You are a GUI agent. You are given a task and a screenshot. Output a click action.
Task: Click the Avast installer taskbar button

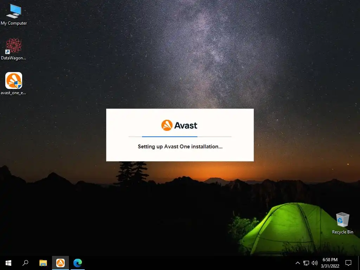(x=60, y=263)
